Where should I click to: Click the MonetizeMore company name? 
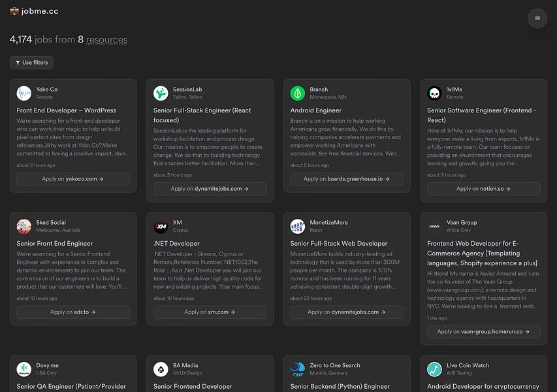coord(329,223)
